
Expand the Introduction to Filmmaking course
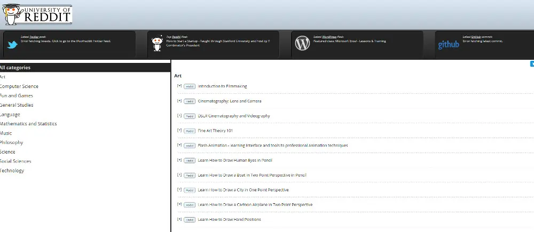click(179, 86)
